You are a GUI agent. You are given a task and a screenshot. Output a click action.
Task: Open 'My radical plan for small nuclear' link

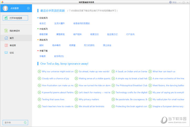(168, 99)
